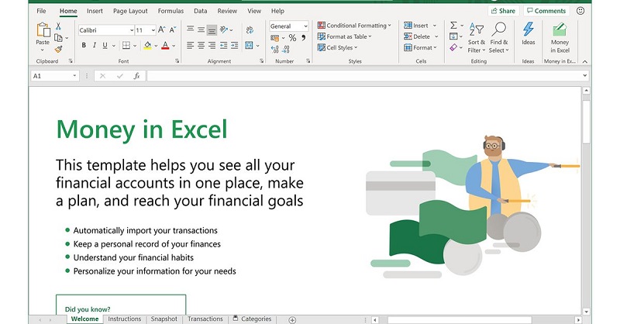Select the Format Painter brush icon
The height and width of the screenshot is (324, 620).
(59, 48)
